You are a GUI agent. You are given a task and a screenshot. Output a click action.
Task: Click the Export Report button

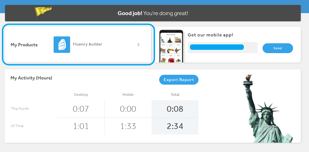[179, 80]
